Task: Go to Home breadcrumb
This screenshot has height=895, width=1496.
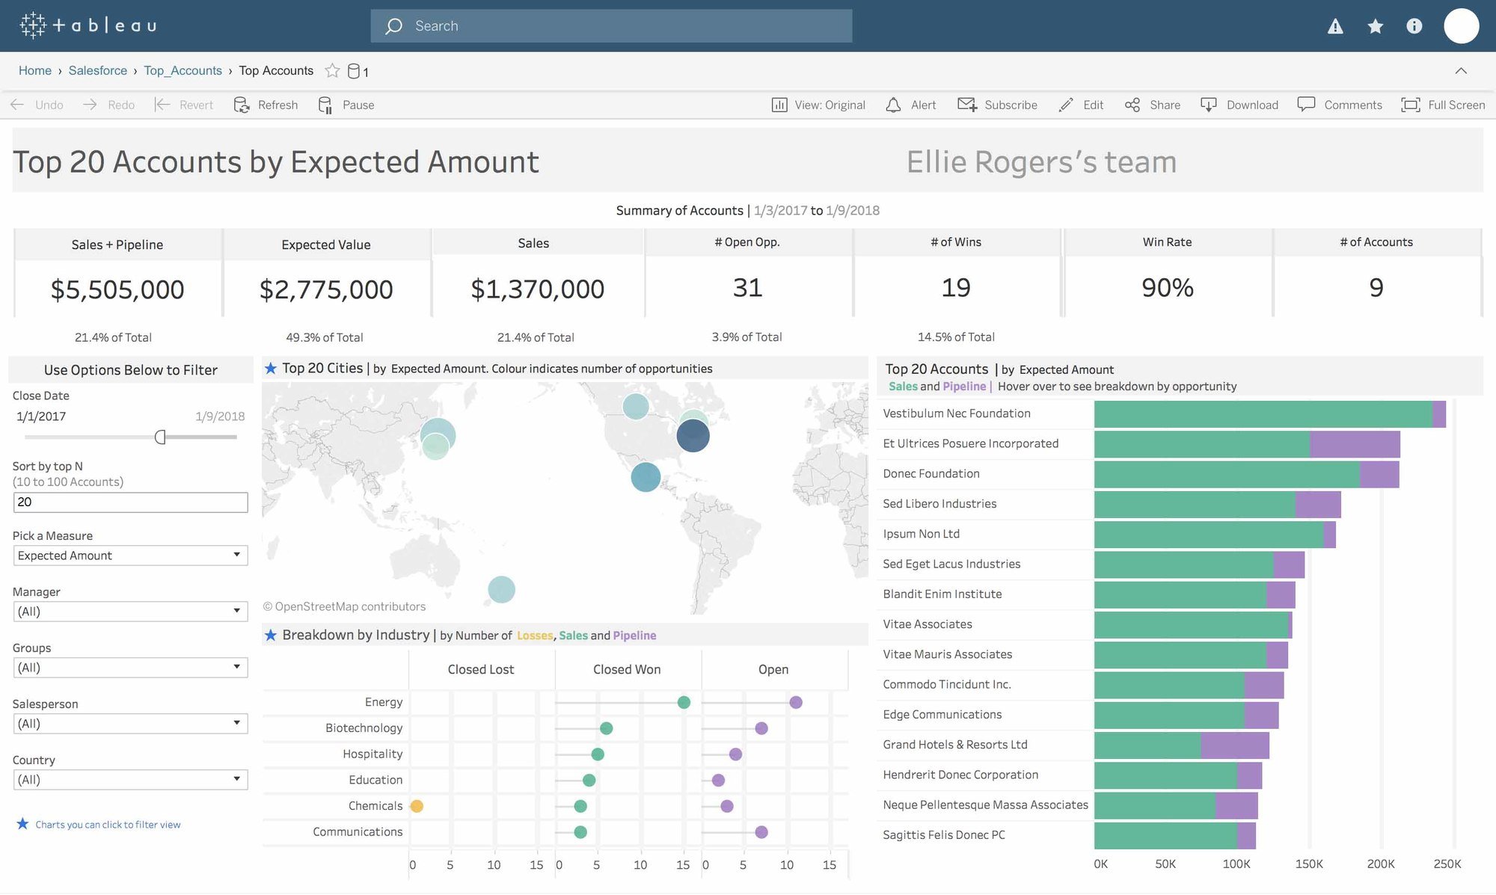Action: 35,70
